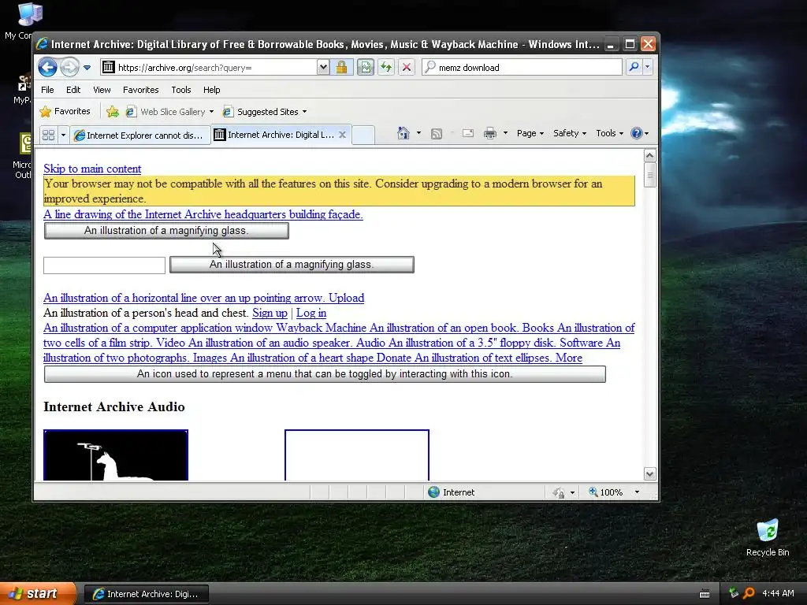This screenshot has width=807, height=605.
Task: Click the second magnifying glass button
Action: pos(292,265)
